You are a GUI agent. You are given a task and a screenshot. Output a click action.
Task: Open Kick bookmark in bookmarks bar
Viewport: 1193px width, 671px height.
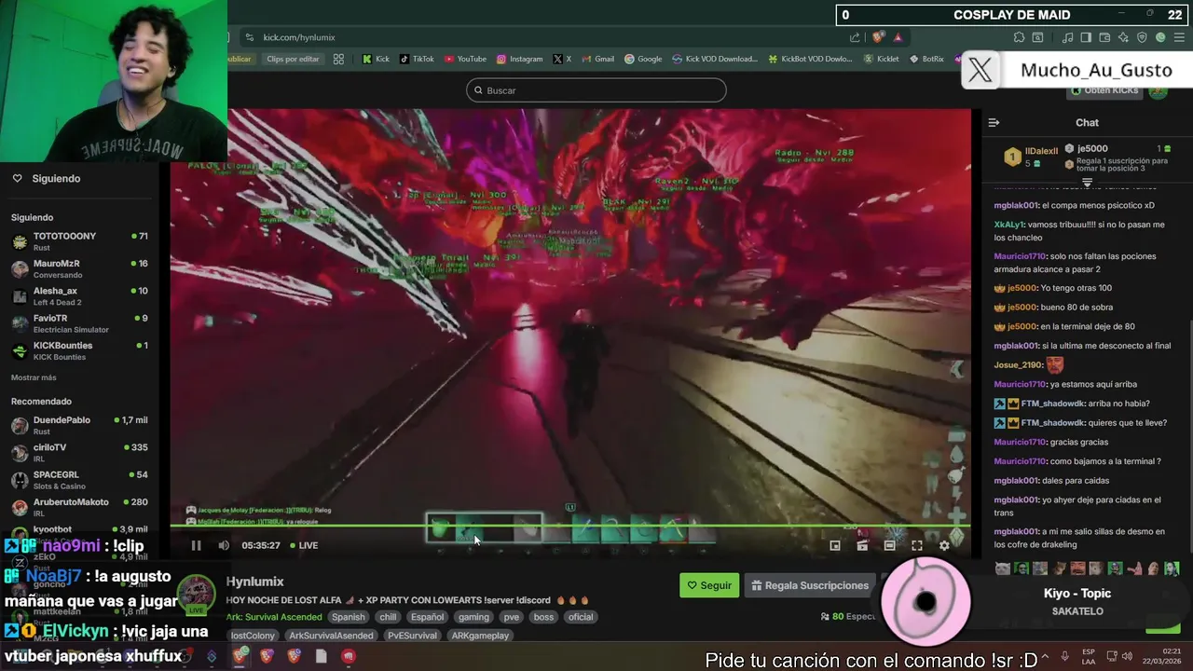click(376, 59)
